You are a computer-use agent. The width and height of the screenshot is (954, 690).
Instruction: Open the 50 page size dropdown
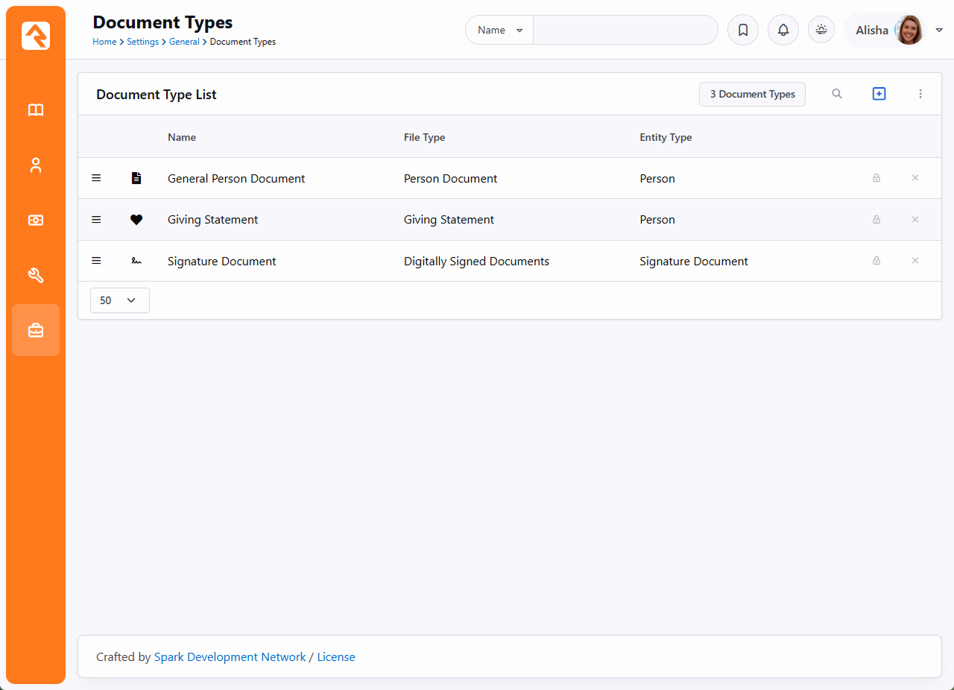tap(119, 300)
